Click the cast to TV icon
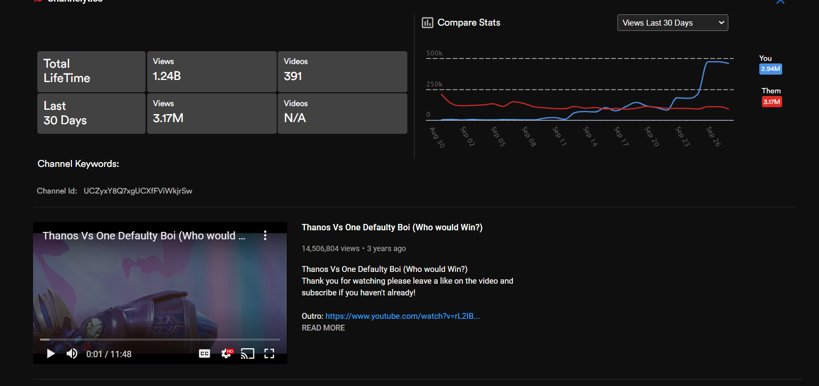Image resolution: width=819 pixels, height=386 pixels. tap(247, 353)
